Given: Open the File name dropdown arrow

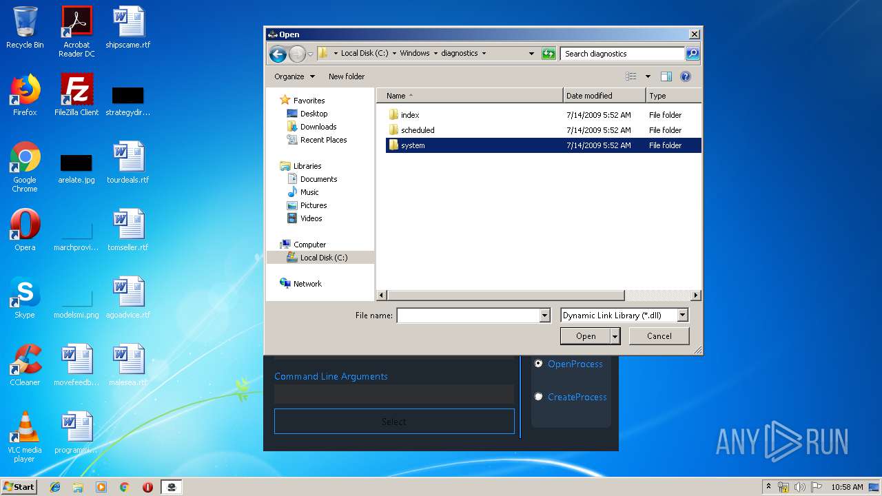Looking at the screenshot, I should point(545,316).
